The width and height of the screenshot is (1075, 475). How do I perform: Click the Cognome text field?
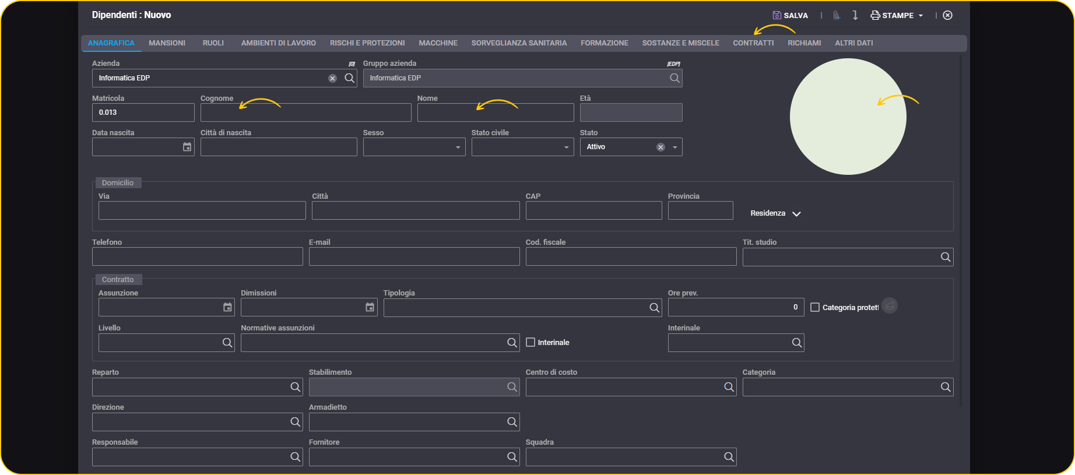pyautogui.click(x=305, y=112)
